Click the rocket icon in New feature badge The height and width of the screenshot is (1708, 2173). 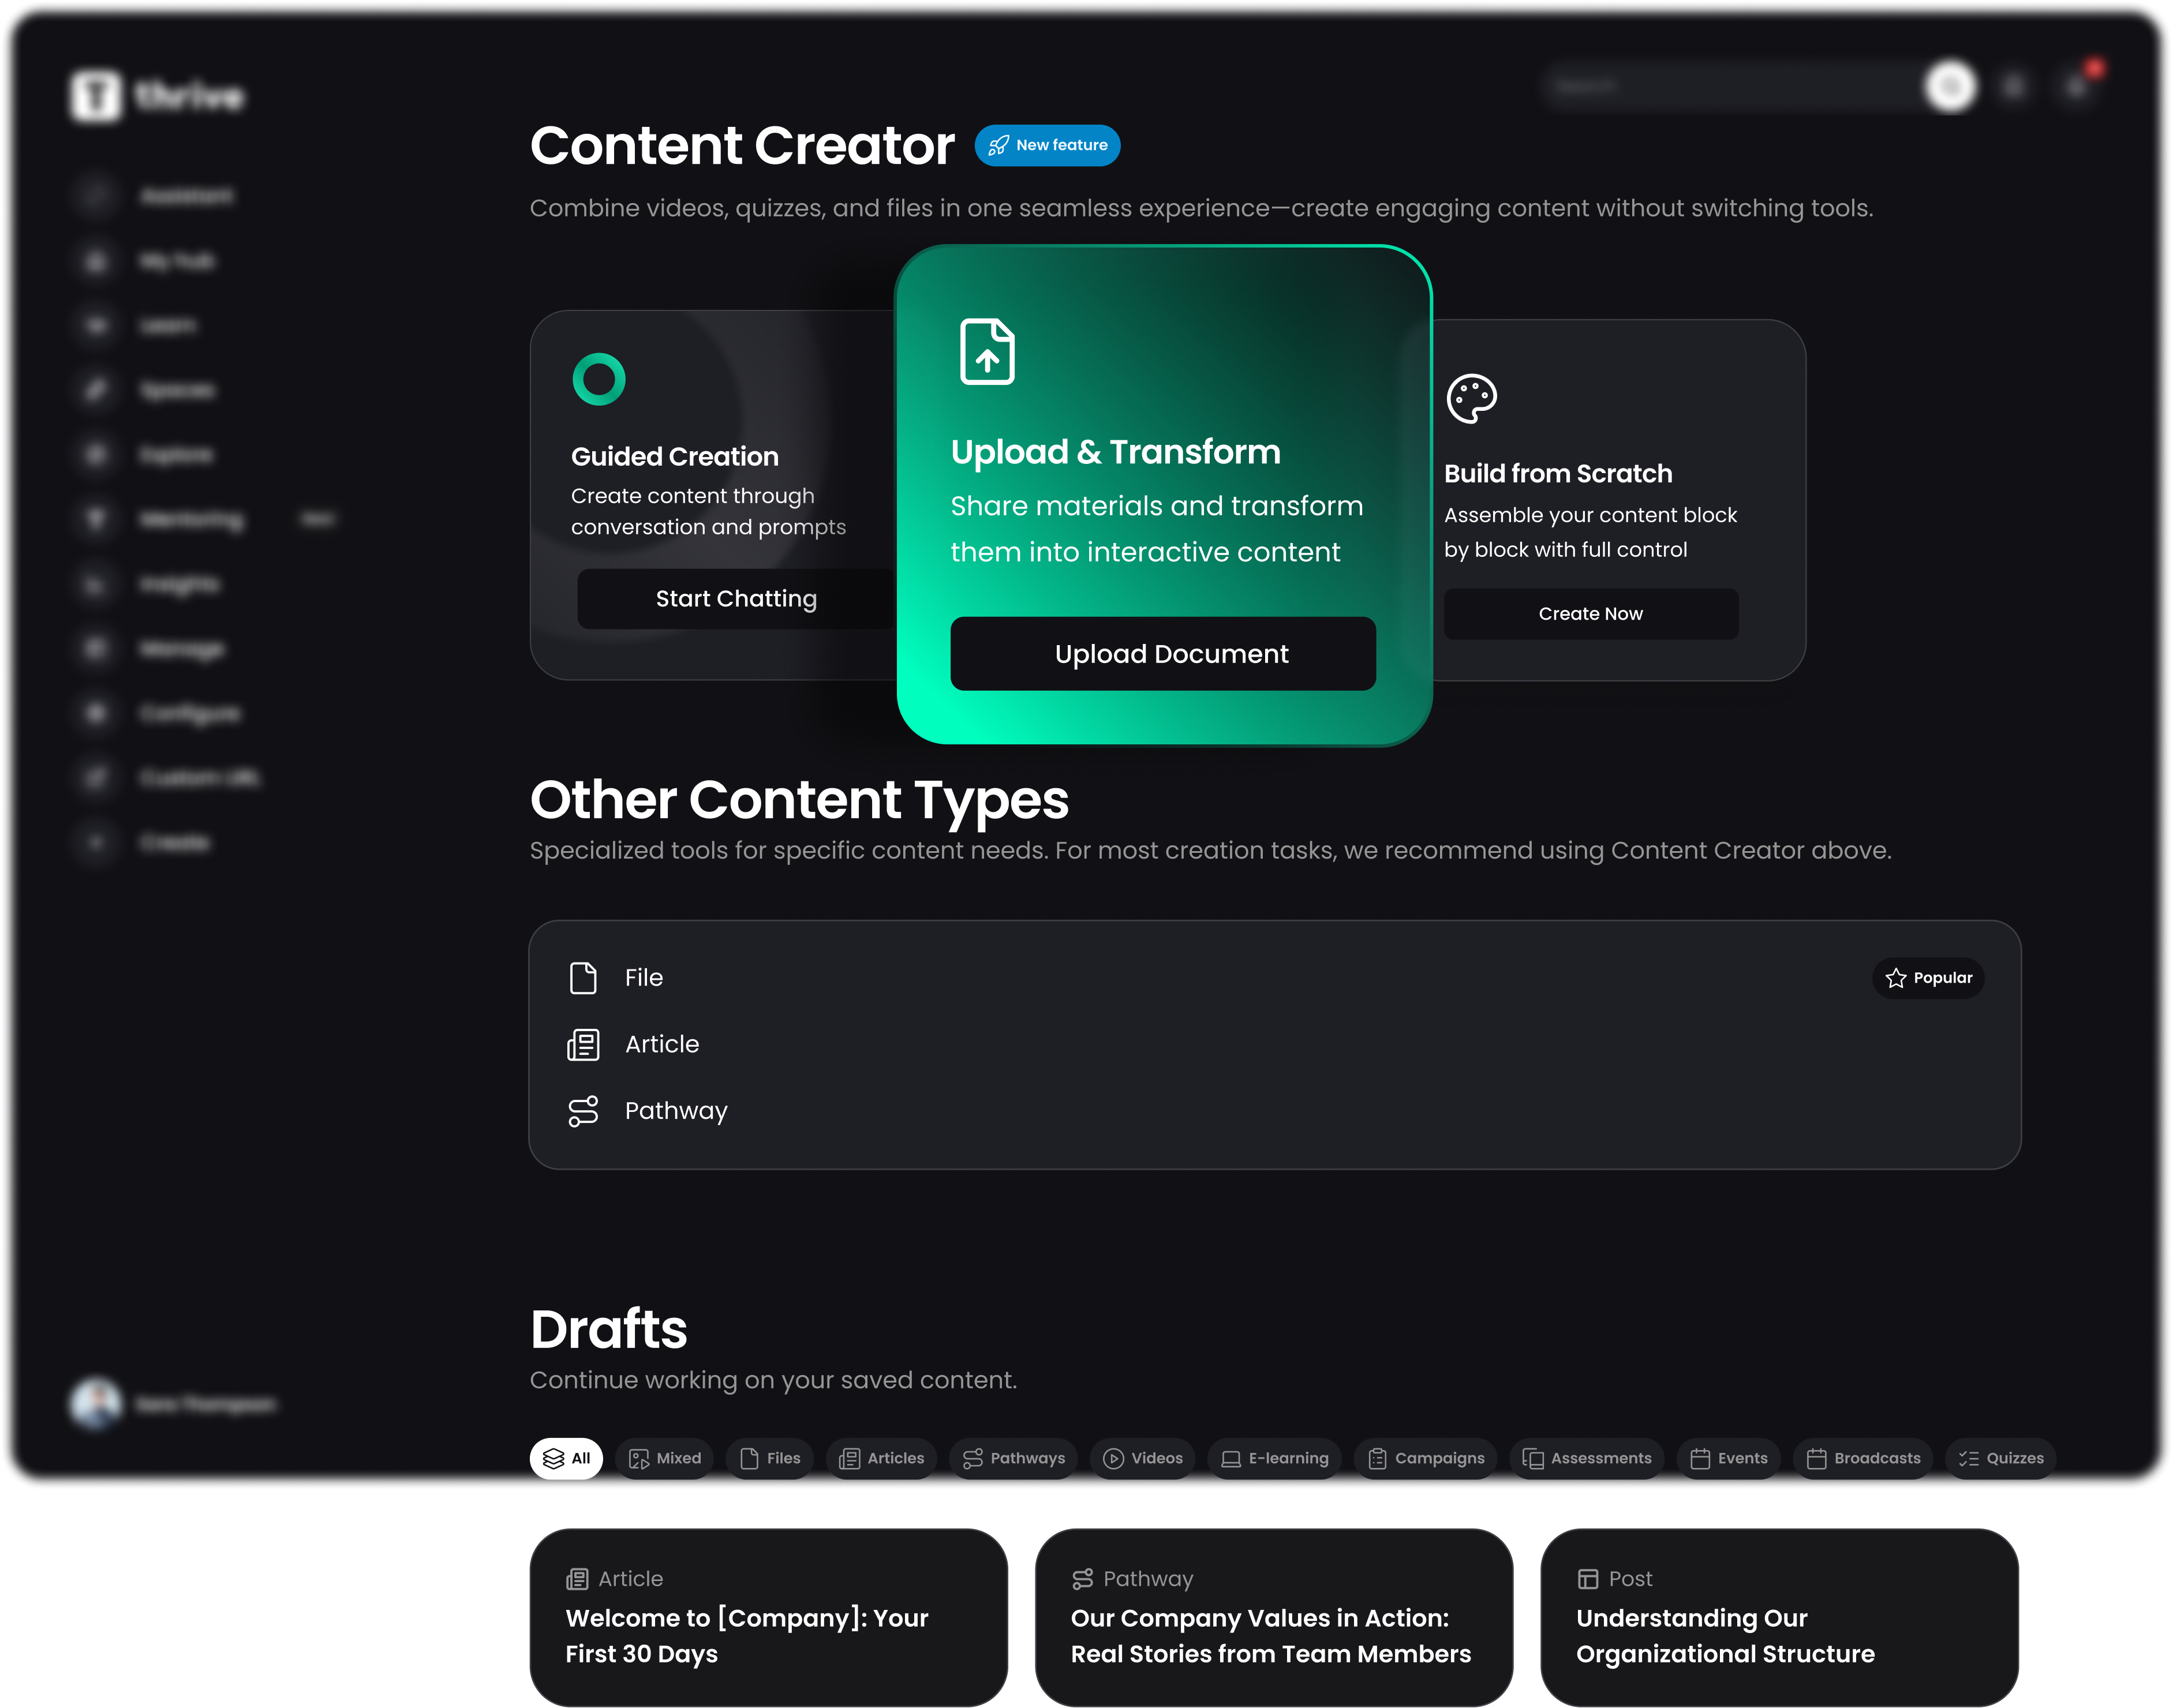click(998, 146)
